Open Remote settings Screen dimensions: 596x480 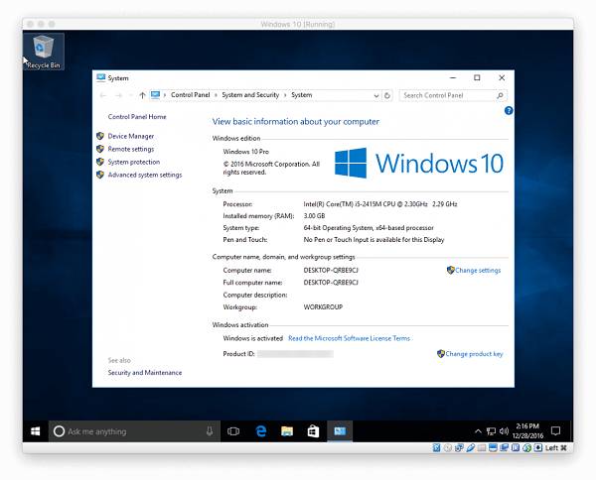131,149
